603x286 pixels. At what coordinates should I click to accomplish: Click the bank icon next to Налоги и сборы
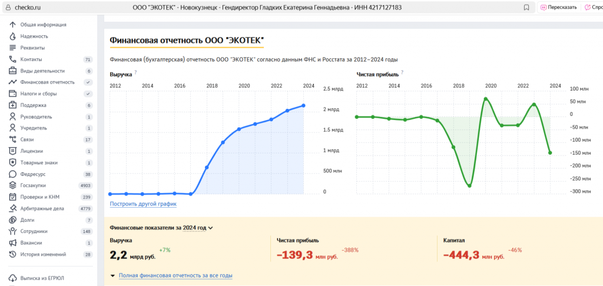(12, 94)
